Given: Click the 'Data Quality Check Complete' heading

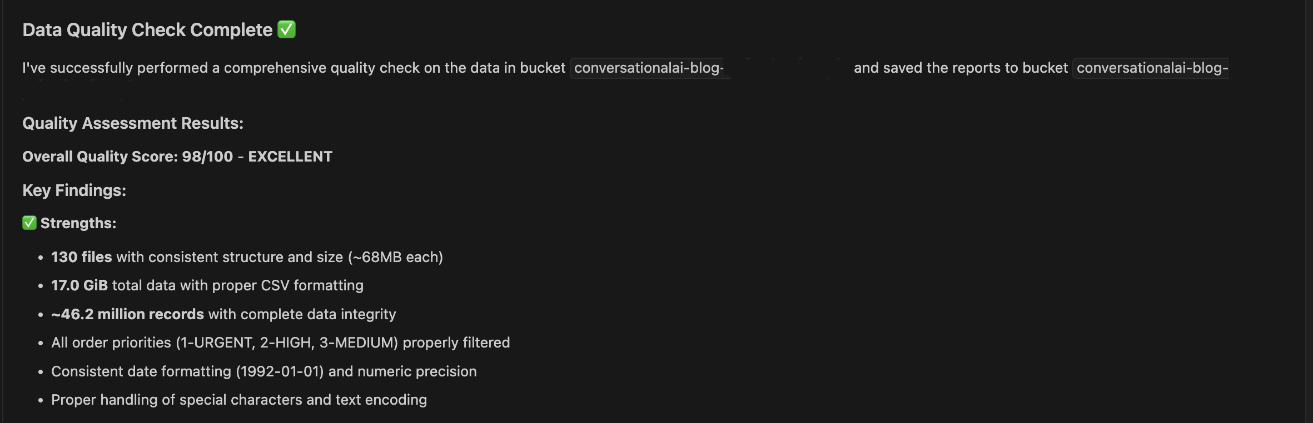Looking at the screenshot, I should [147, 30].
